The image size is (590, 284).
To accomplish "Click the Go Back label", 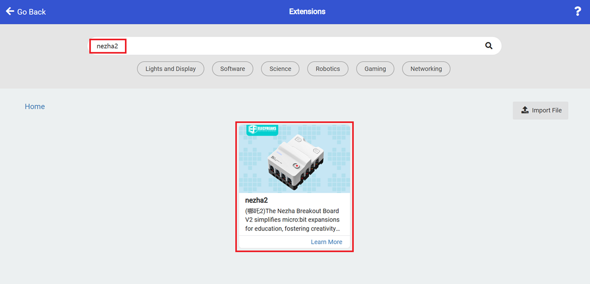I will [31, 12].
